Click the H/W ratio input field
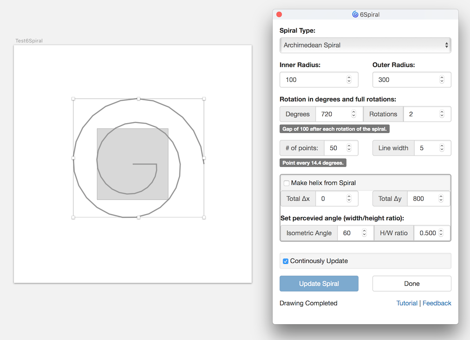470x340 pixels. (428, 233)
